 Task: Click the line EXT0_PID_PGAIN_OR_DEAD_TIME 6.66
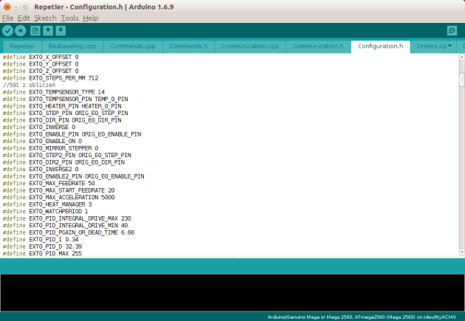69,232
